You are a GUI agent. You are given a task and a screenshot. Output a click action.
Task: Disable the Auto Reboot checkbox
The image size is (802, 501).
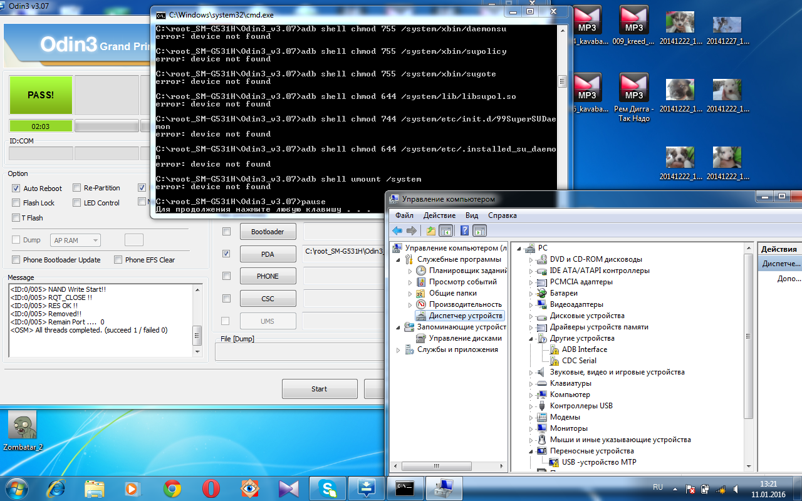point(16,189)
